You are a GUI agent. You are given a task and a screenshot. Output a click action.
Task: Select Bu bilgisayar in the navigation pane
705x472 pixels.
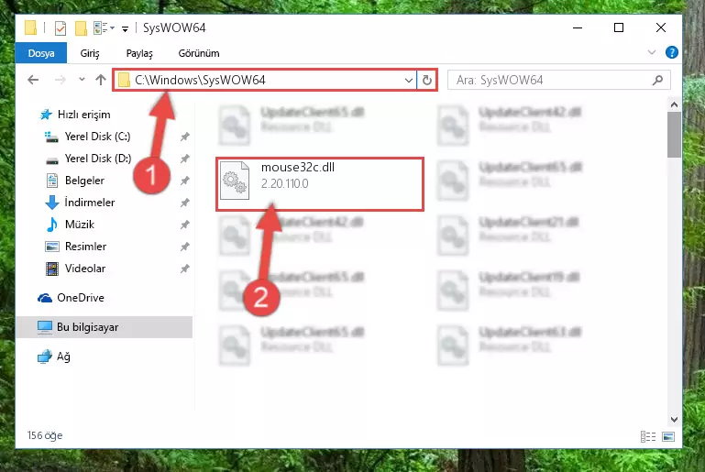104,327
